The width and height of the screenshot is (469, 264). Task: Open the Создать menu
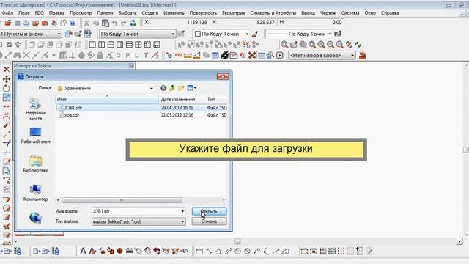(149, 13)
